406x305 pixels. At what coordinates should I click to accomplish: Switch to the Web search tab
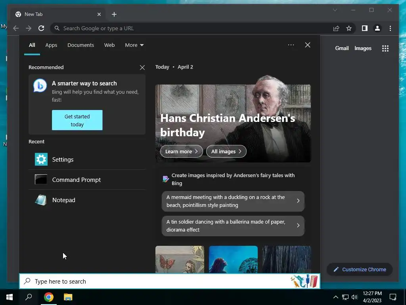click(109, 45)
